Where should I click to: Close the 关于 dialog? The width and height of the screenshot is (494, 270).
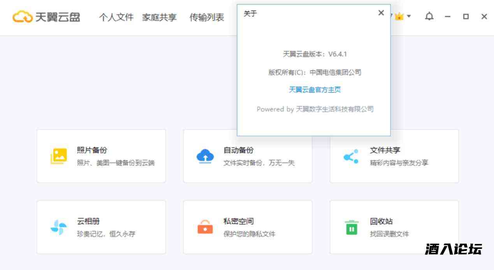[x=381, y=13]
